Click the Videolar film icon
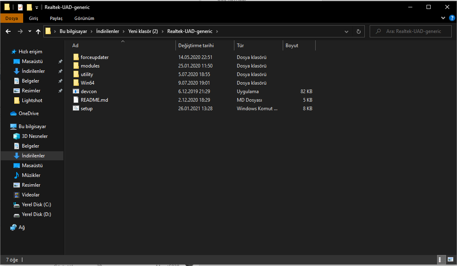The image size is (457, 266). click(17, 194)
